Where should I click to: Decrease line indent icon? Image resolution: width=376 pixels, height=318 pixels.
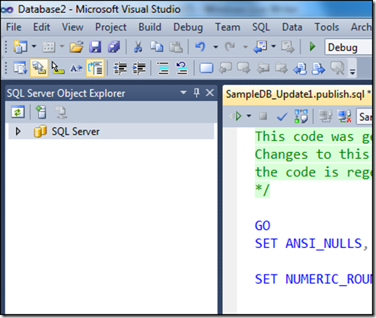click(x=120, y=68)
